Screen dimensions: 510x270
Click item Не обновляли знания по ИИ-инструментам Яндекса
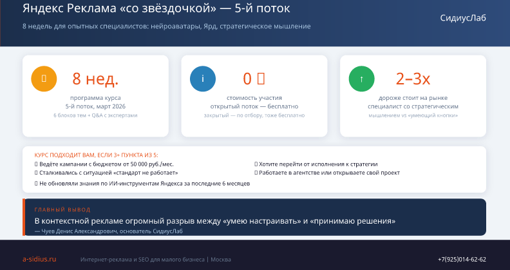(142, 184)
